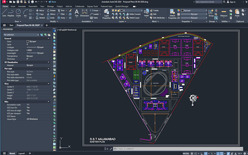The image size is (248, 155).
Task: Select the Line drawing tool
Action: point(4,13)
